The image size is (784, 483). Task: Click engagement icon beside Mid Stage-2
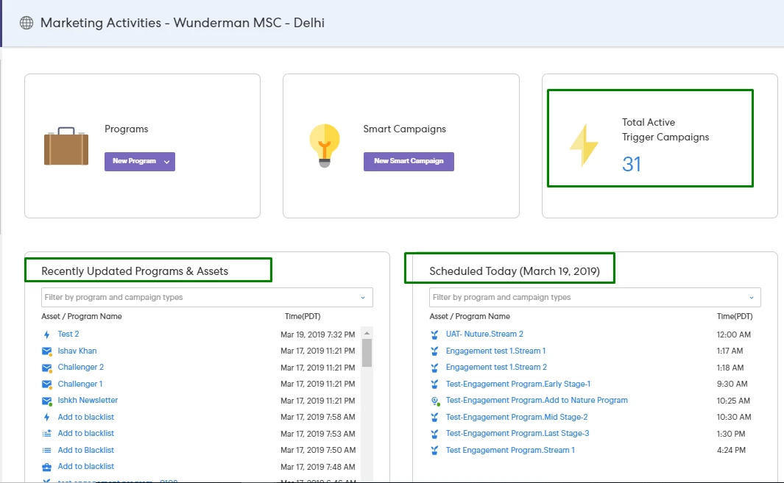[x=434, y=417]
